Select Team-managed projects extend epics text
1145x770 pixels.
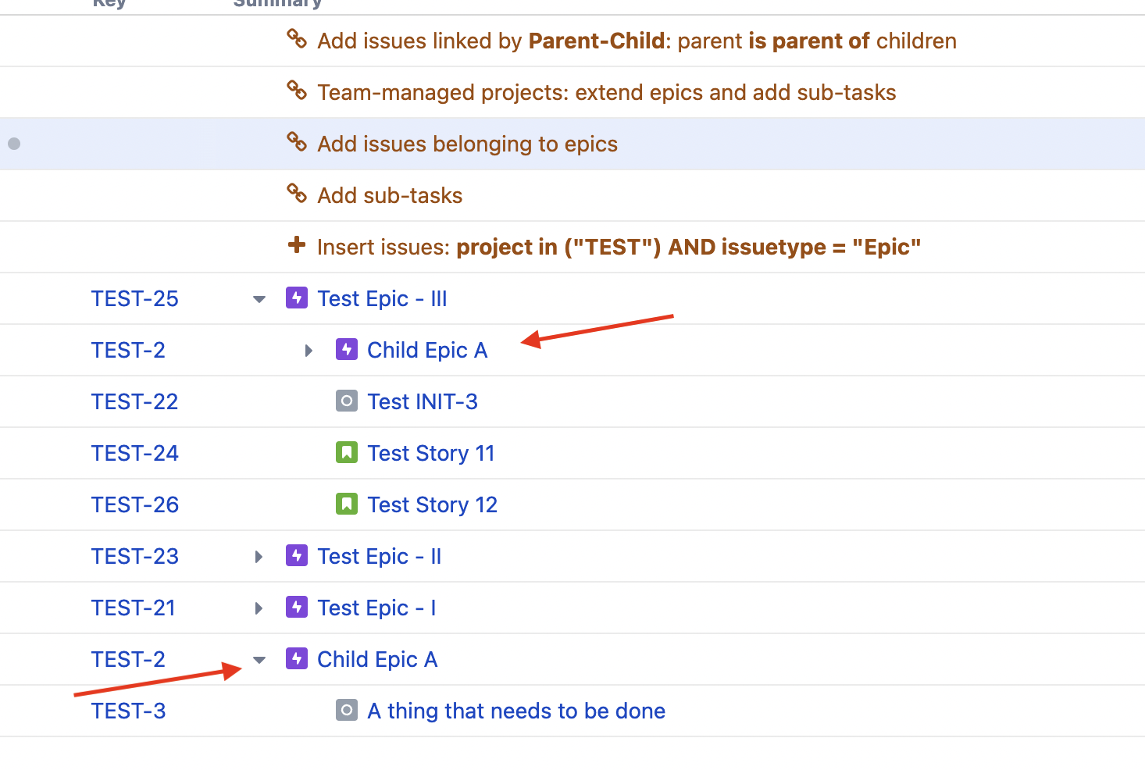point(607,92)
